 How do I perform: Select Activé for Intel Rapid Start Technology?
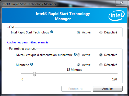pos(79,32)
